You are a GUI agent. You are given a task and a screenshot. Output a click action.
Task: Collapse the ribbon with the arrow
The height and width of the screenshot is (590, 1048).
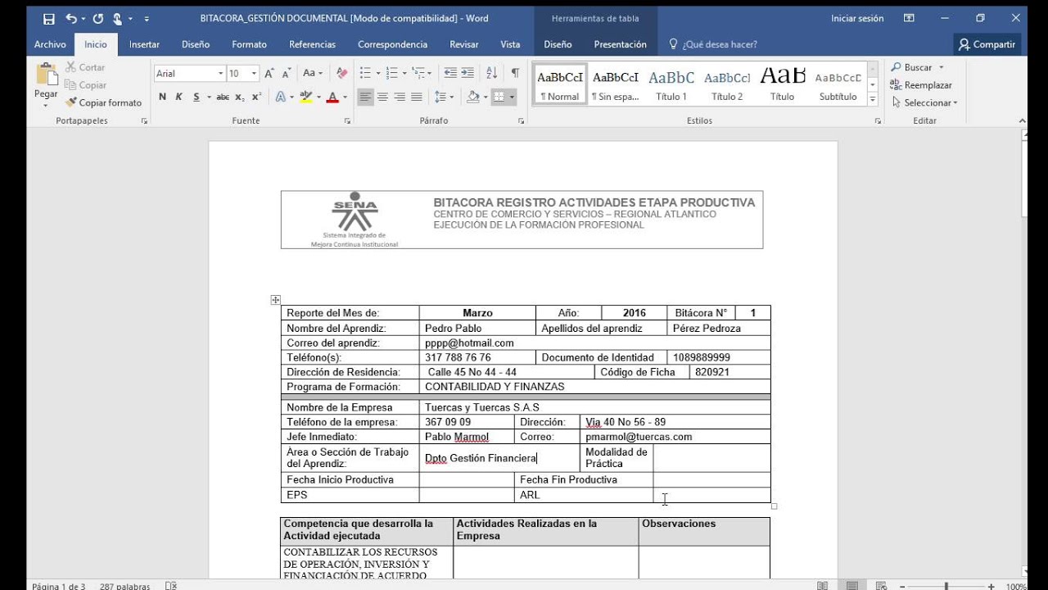(1022, 121)
